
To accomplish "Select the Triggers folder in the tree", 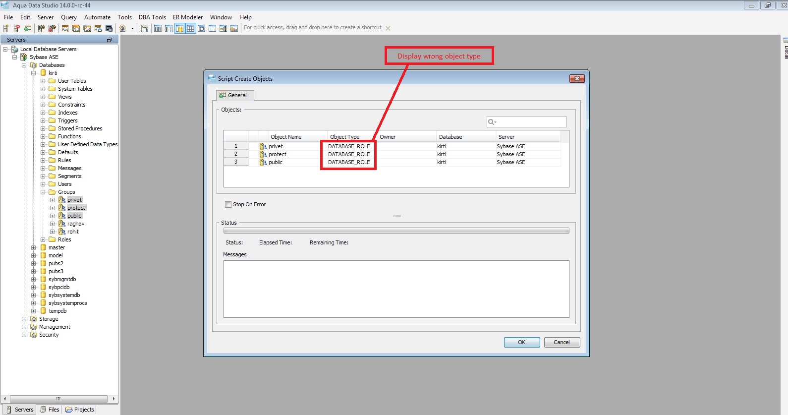I will pyautogui.click(x=68, y=120).
